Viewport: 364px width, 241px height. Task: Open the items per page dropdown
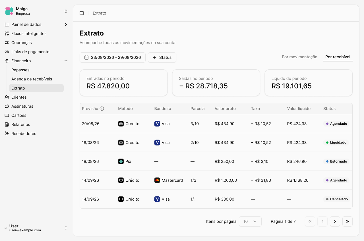point(250,221)
